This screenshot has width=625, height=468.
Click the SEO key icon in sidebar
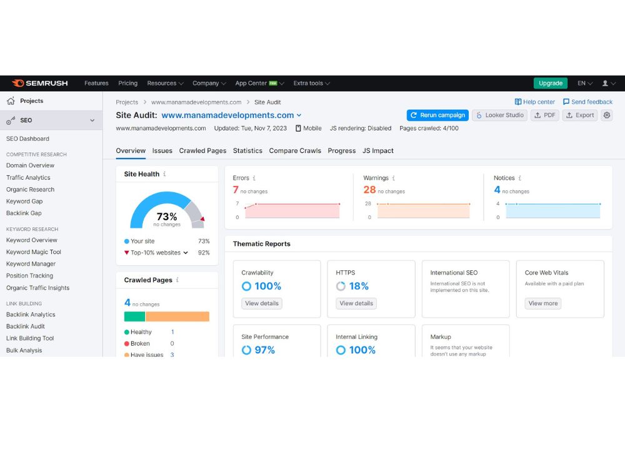click(x=11, y=120)
